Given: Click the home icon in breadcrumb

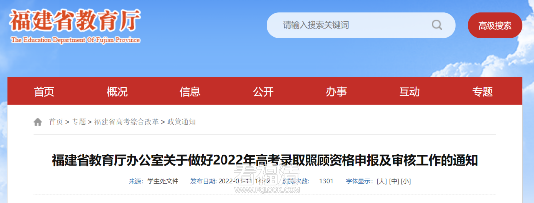Looking at the screenshot, I should (38, 122).
